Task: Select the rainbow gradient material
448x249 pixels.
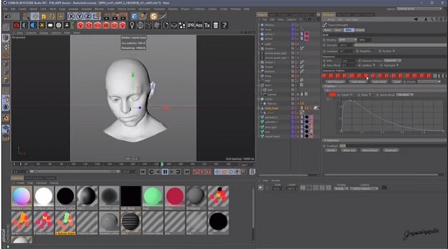Action: point(21,197)
